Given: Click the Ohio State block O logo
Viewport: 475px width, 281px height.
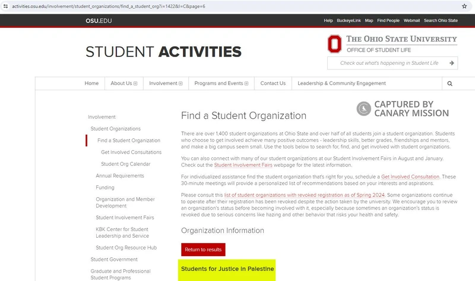Looking at the screenshot, I should tap(334, 43).
